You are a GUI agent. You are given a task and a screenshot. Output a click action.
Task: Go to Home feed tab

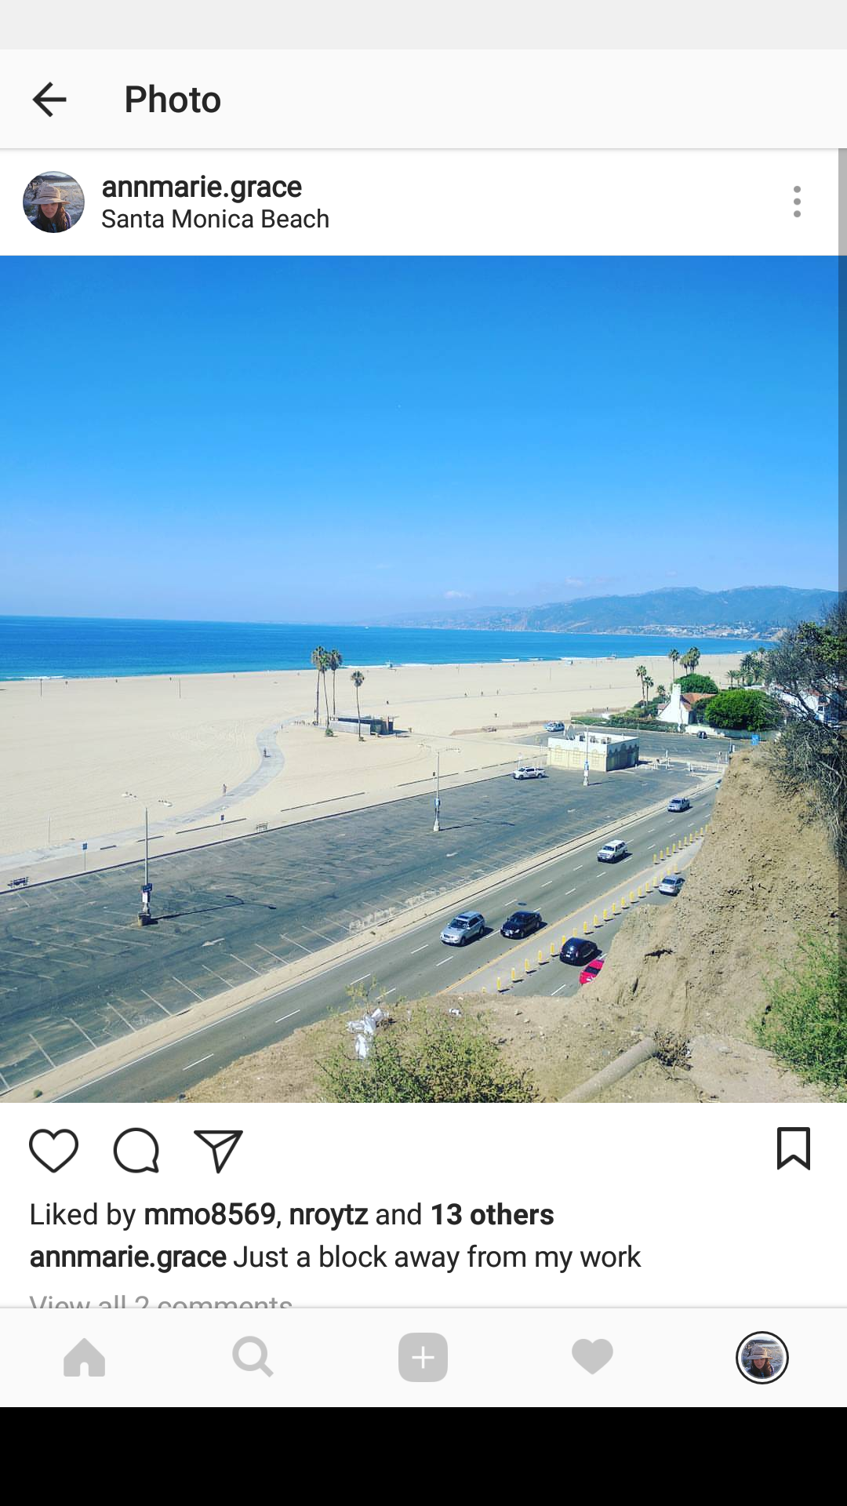coord(85,1357)
